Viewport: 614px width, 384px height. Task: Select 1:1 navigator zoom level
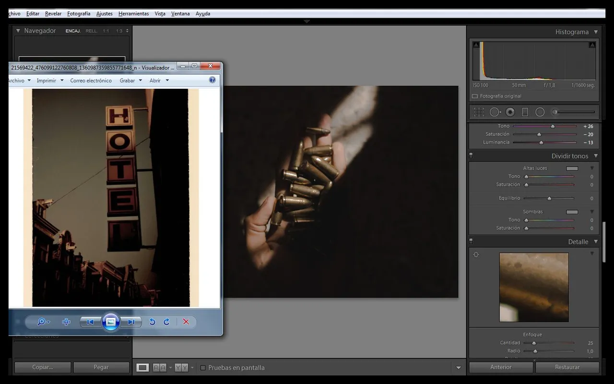[x=106, y=31]
